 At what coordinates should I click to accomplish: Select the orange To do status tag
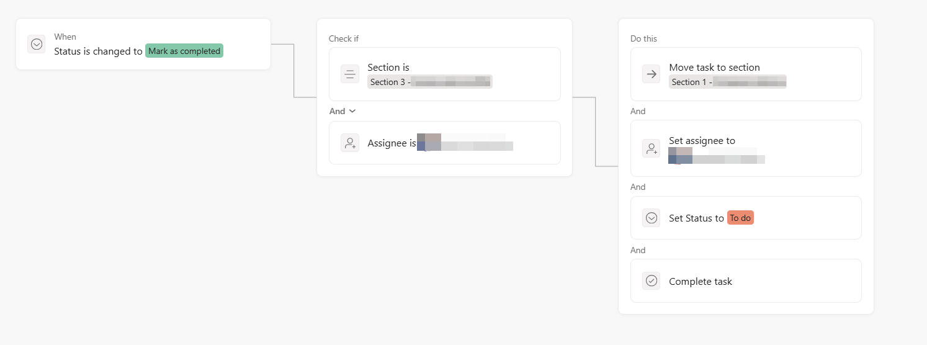740,218
